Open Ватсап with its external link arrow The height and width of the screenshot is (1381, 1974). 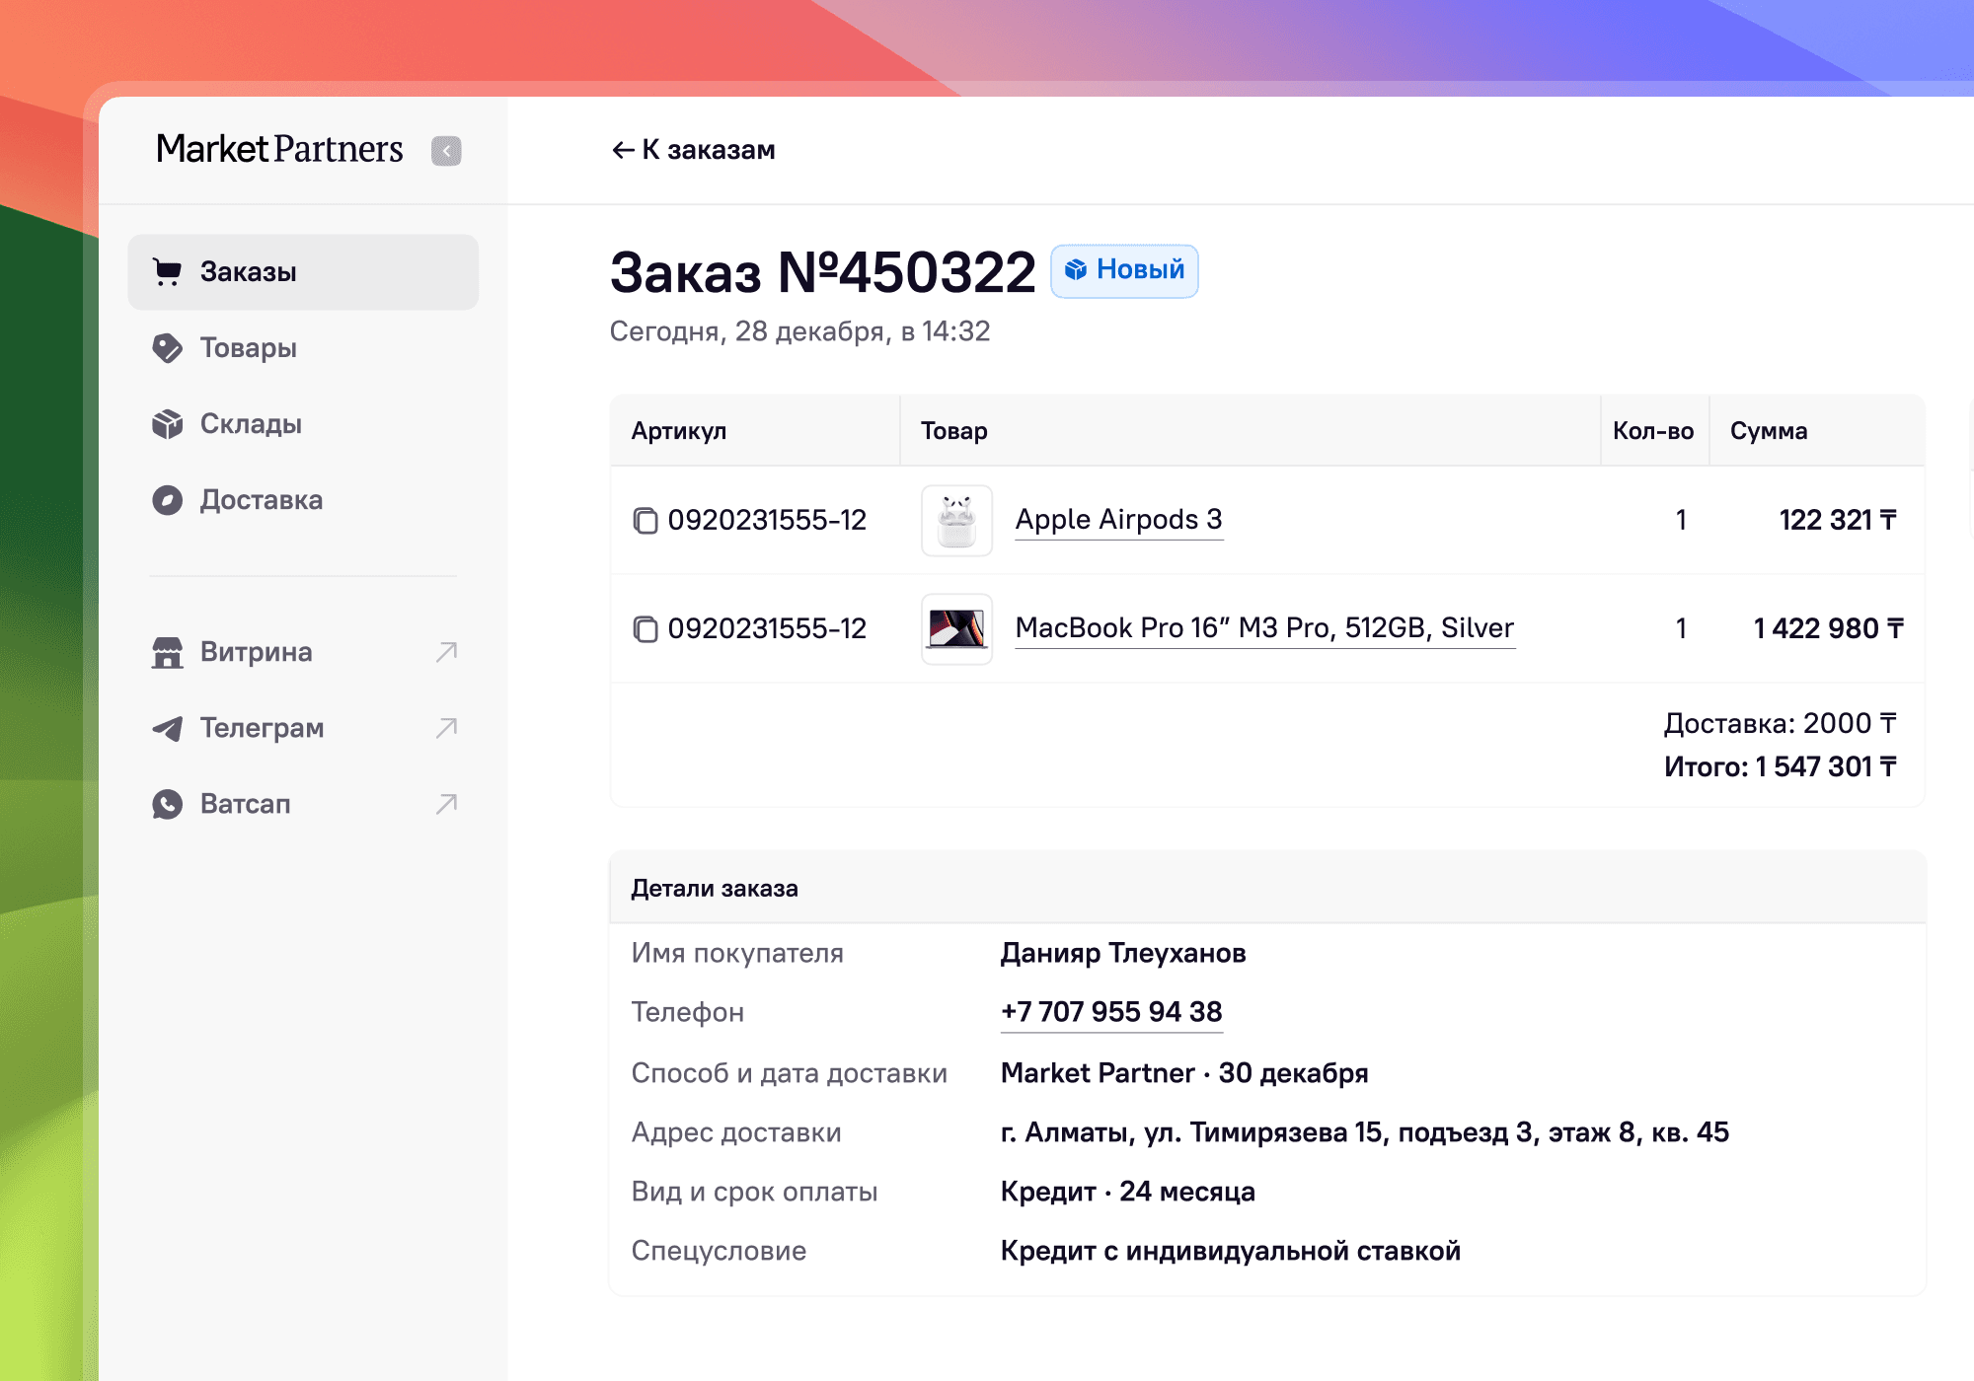point(446,804)
